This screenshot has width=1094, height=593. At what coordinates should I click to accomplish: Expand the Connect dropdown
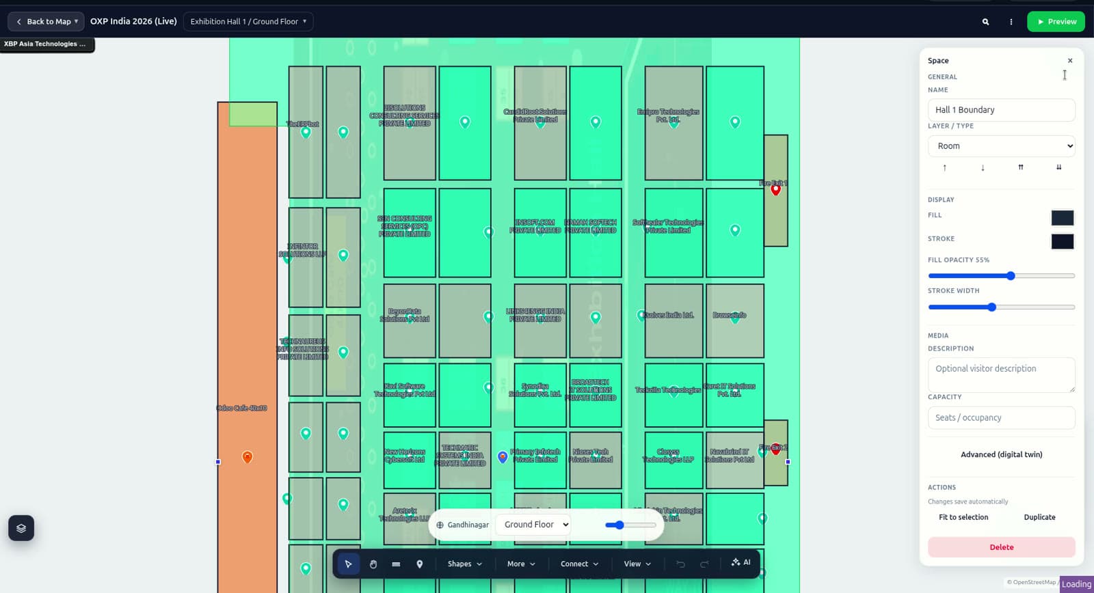[579, 564]
